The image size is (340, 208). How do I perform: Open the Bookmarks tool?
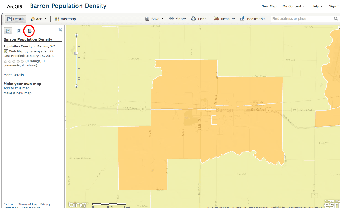(253, 19)
